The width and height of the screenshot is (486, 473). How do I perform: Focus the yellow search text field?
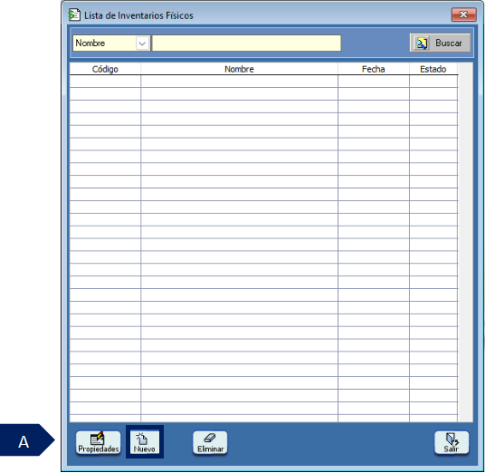(247, 43)
